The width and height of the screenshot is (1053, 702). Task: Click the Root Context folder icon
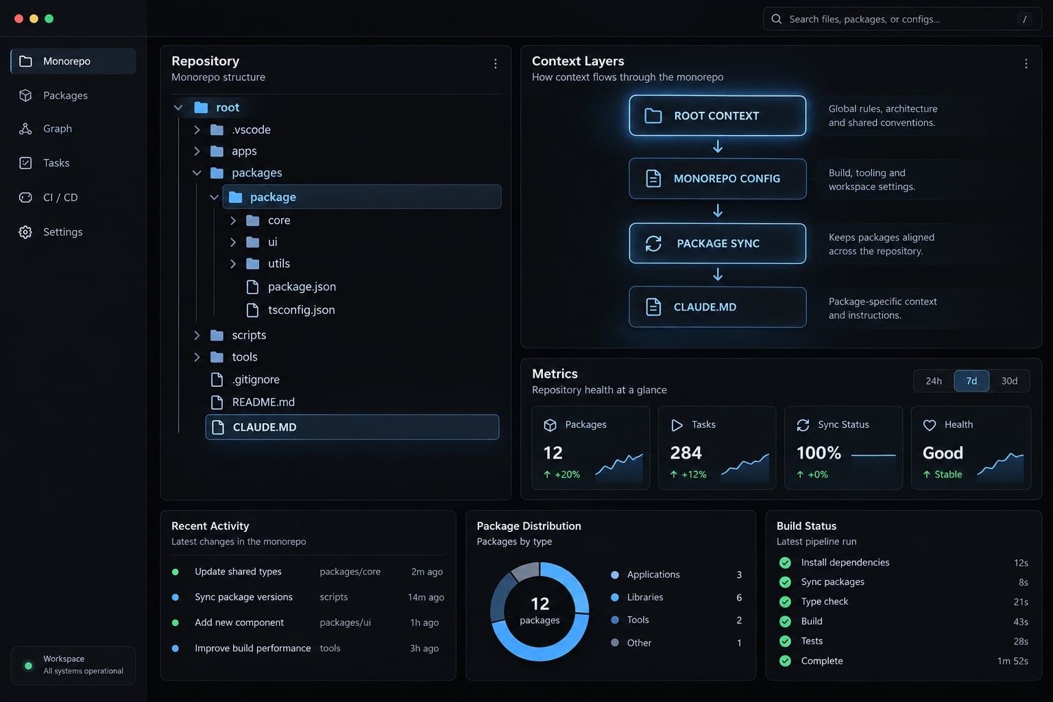(x=653, y=116)
